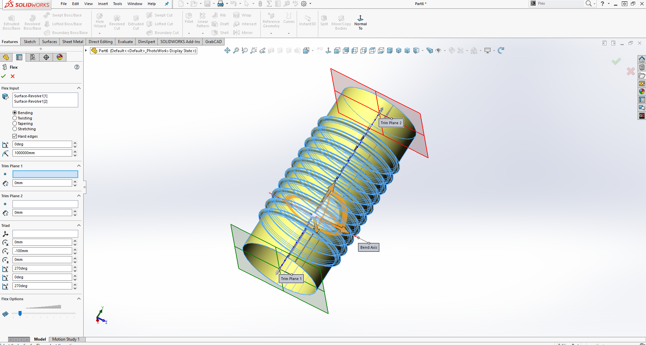Screen dimensions: 646x345
Task: Open Curves dropdown arrow
Action: (289, 33)
